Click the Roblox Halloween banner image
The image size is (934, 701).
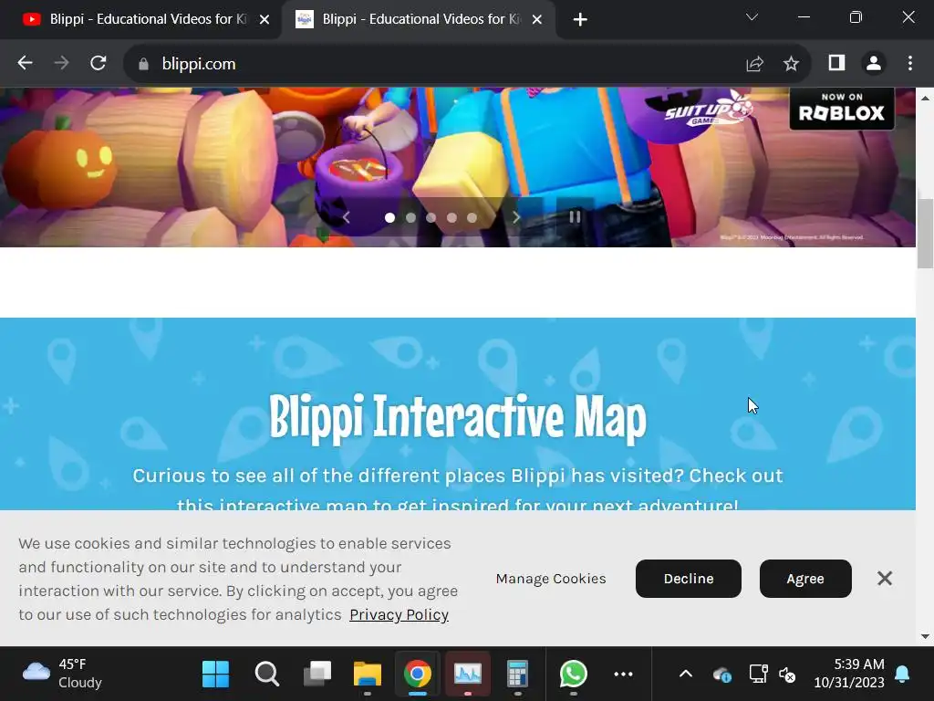(458, 168)
